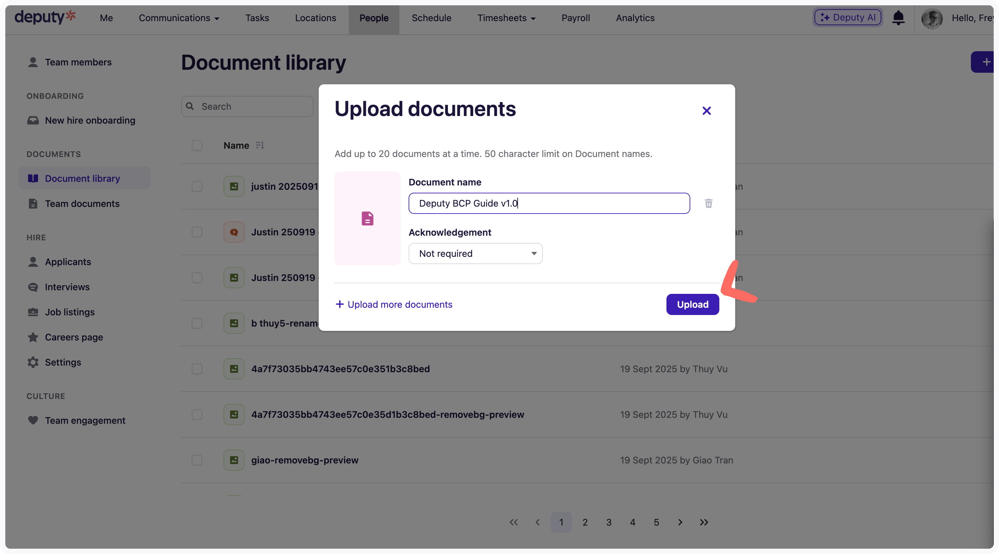Delete the document with trash icon
The image size is (999, 554).
708,203
